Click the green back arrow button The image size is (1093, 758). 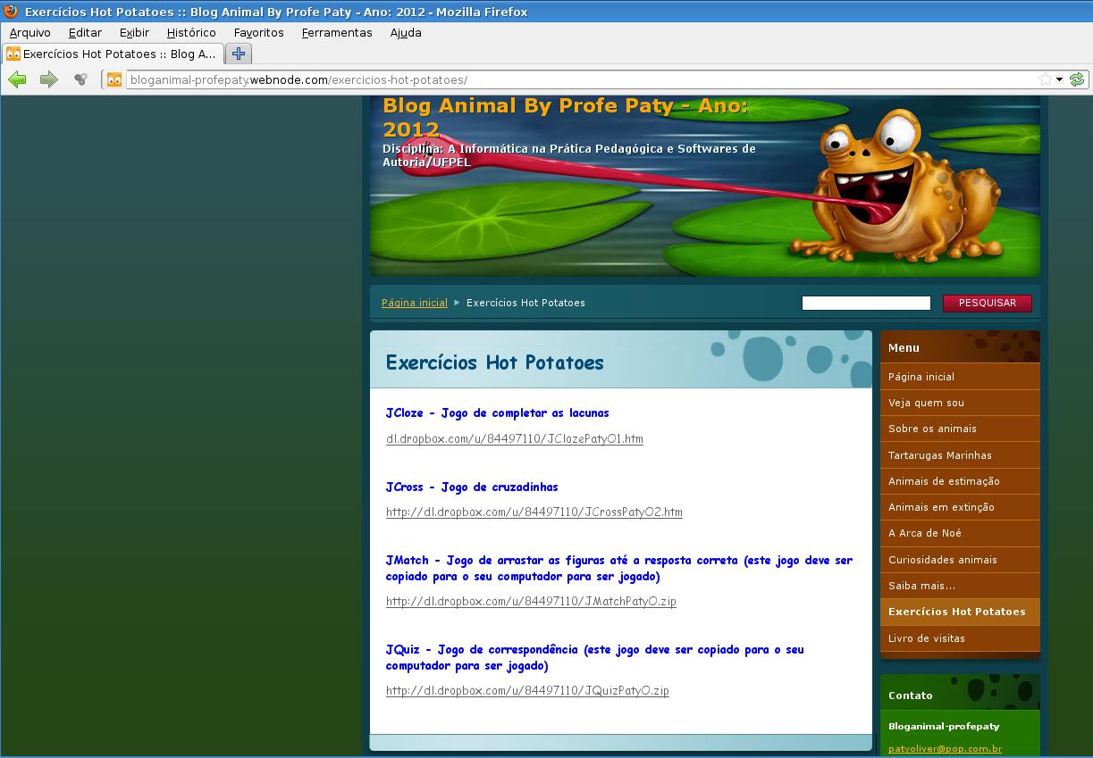(x=17, y=79)
